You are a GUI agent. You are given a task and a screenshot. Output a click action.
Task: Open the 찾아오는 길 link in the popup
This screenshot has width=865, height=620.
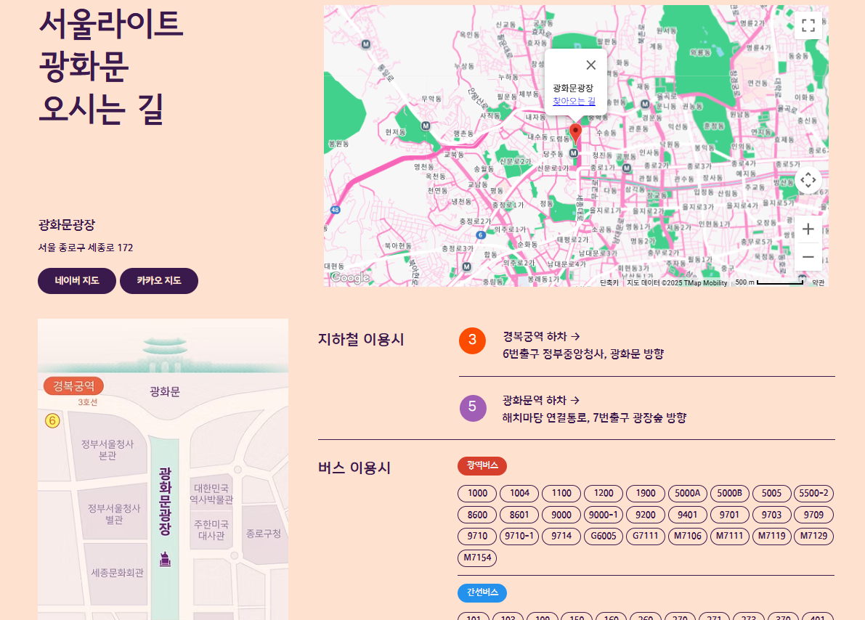(573, 102)
